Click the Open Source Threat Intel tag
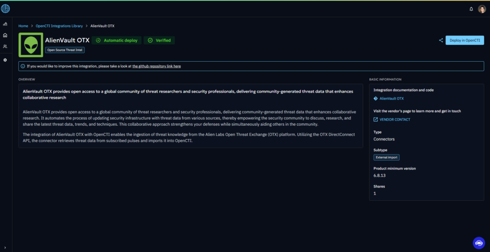The image size is (490, 252). tap(65, 50)
